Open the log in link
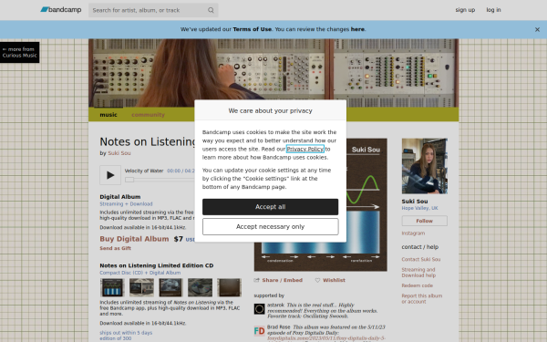This screenshot has height=342, width=547. point(493,10)
